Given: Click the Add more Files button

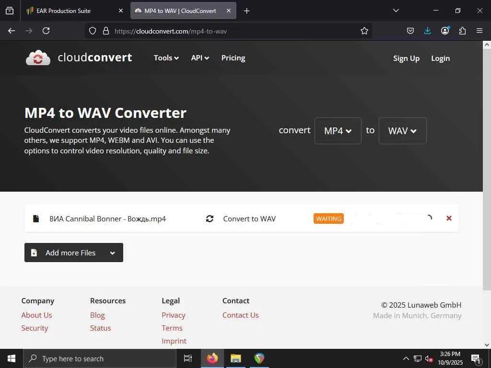Looking at the screenshot, I should coord(73,253).
